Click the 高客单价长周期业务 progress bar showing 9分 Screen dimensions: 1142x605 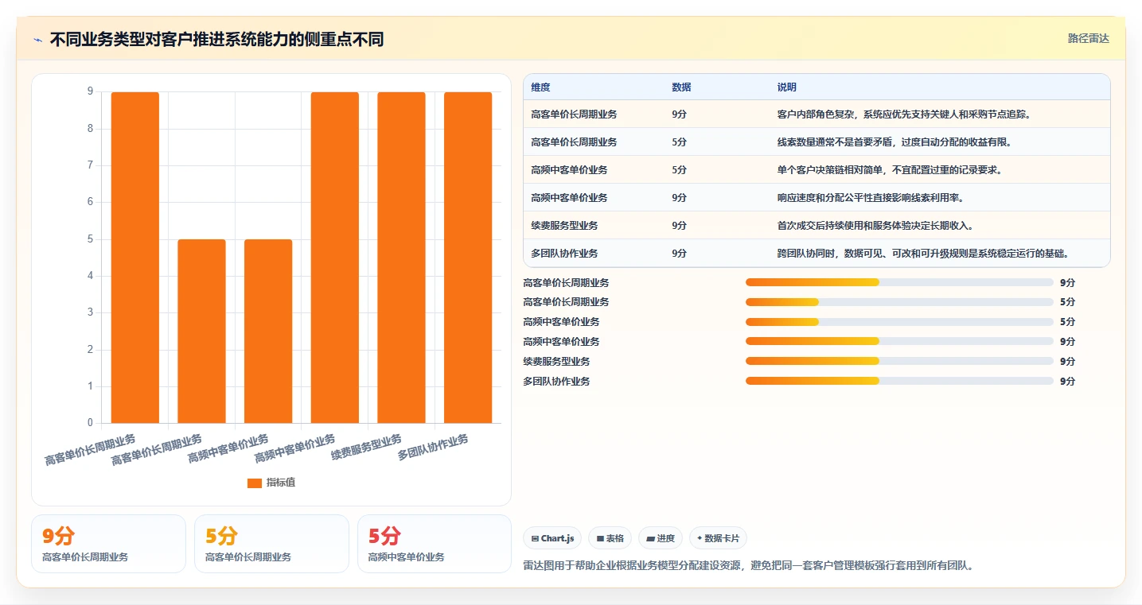899,282
